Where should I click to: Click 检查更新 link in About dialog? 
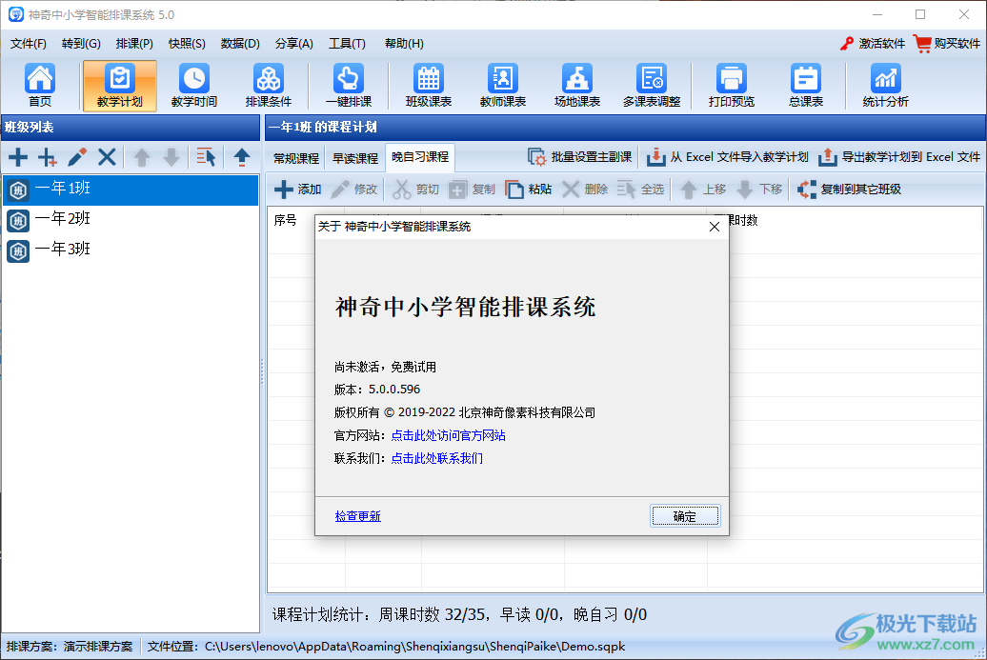coord(357,516)
